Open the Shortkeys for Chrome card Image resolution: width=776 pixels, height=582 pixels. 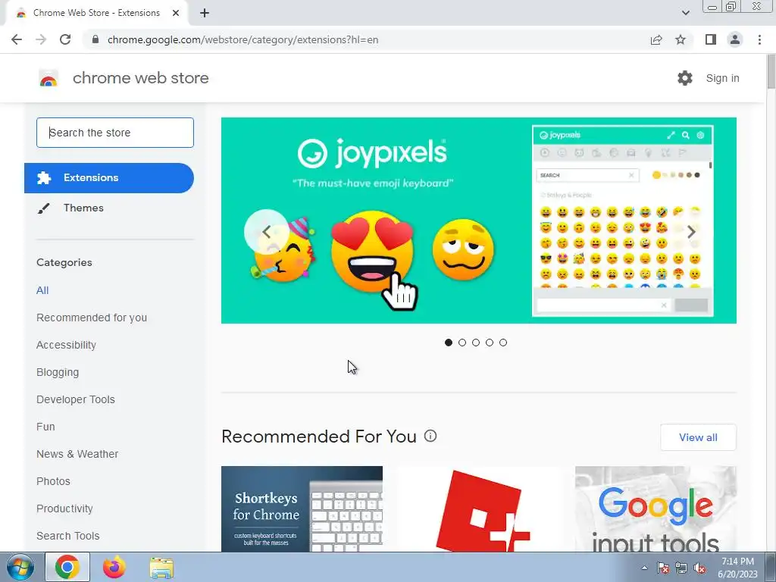coord(302,508)
